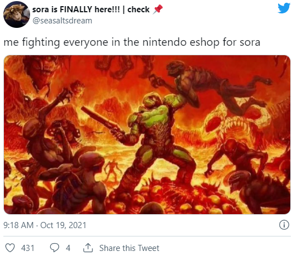Open the 9:18 AM Oct 19, 2021 timestamp
Screen dimensions: 297x256
[45, 225]
